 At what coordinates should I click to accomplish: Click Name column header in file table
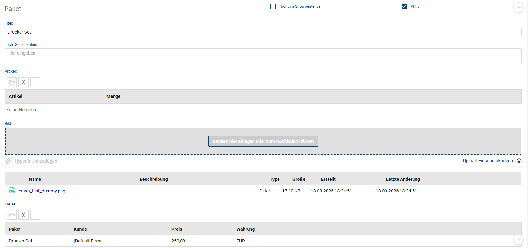[35, 179]
